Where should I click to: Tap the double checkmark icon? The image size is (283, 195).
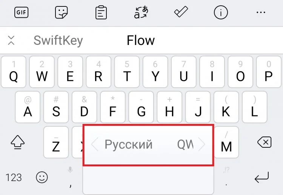tap(181, 12)
